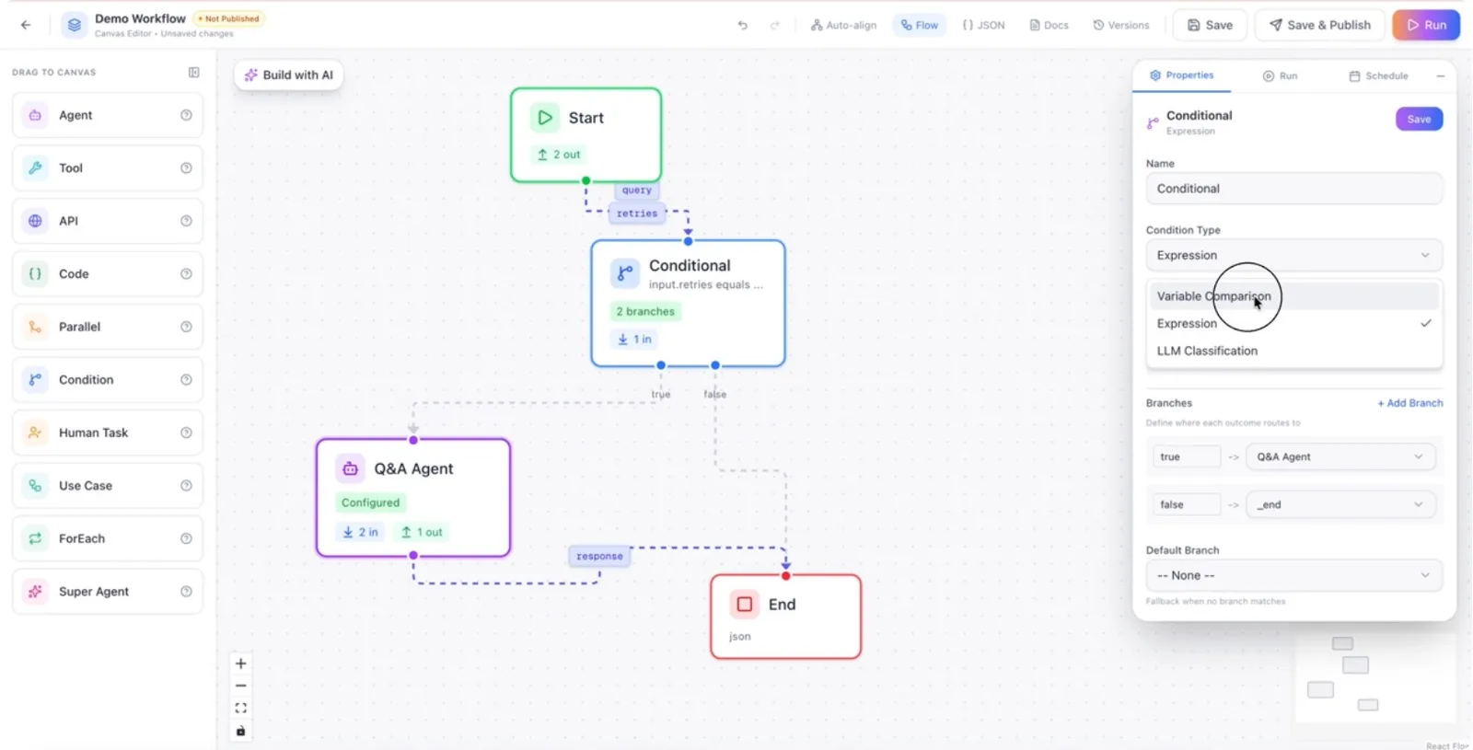Screen dimensions: 1473x750
Task: Open the Condition Type dropdown
Action: (1293, 255)
